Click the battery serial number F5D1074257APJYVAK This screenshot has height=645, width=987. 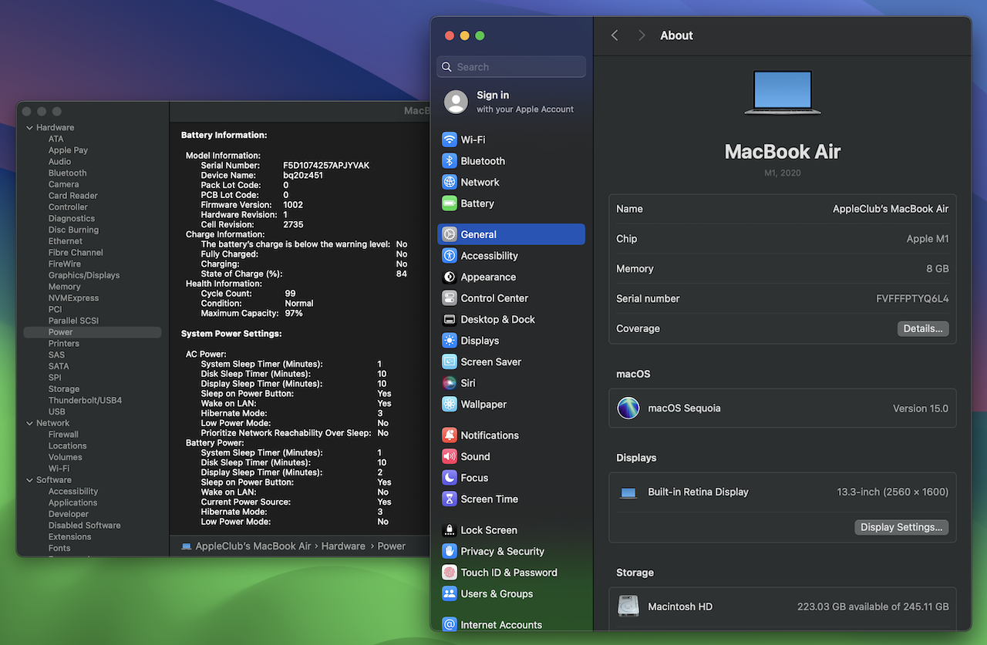(x=326, y=166)
